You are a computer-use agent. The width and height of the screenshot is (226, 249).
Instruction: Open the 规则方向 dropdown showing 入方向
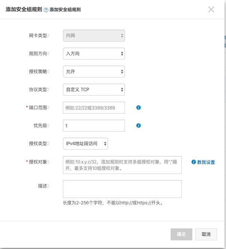pos(94,54)
